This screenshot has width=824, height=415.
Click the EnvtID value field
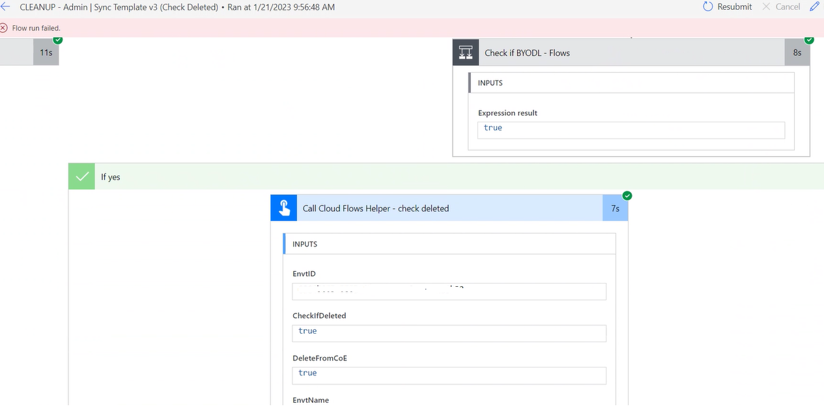449,291
